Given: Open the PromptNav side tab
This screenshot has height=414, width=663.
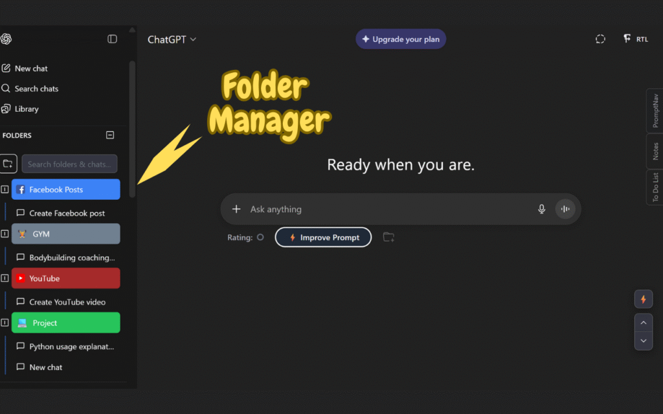Looking at the screenshot, I should [655, 111].
